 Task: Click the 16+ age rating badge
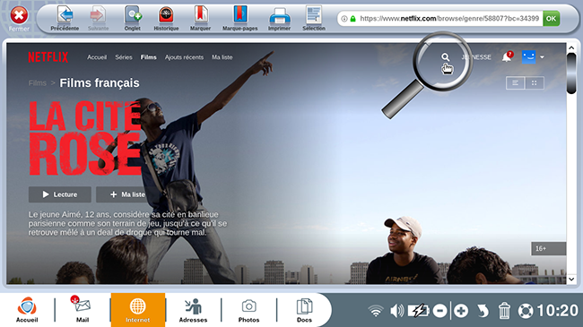coord(548,248)
